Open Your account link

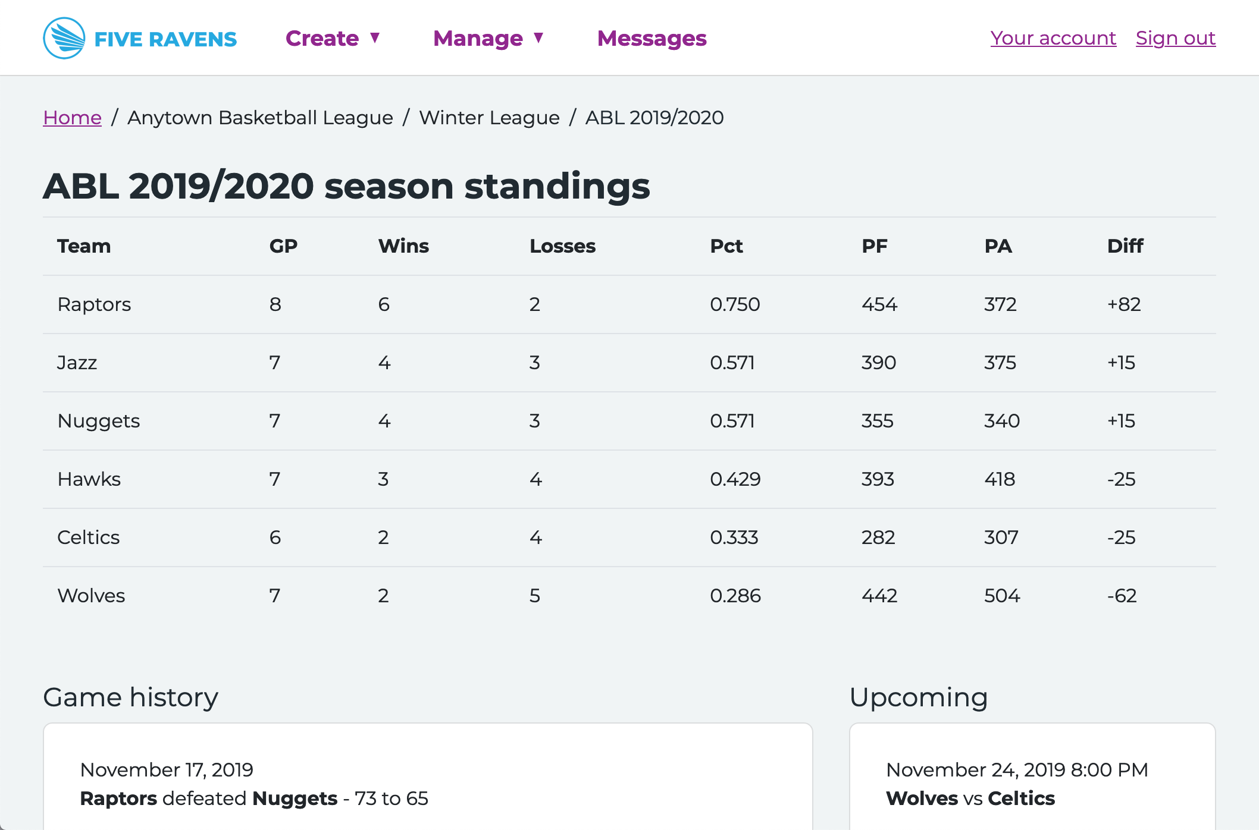click(1053, 38)
